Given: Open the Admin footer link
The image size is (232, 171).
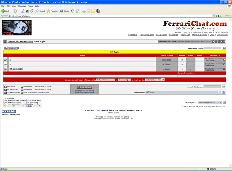Looking at the screenshot, I should [130, 110].
